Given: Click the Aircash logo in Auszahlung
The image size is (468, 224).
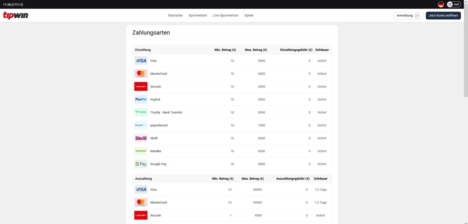Looking at the screenshot, I should pos(141,215).
